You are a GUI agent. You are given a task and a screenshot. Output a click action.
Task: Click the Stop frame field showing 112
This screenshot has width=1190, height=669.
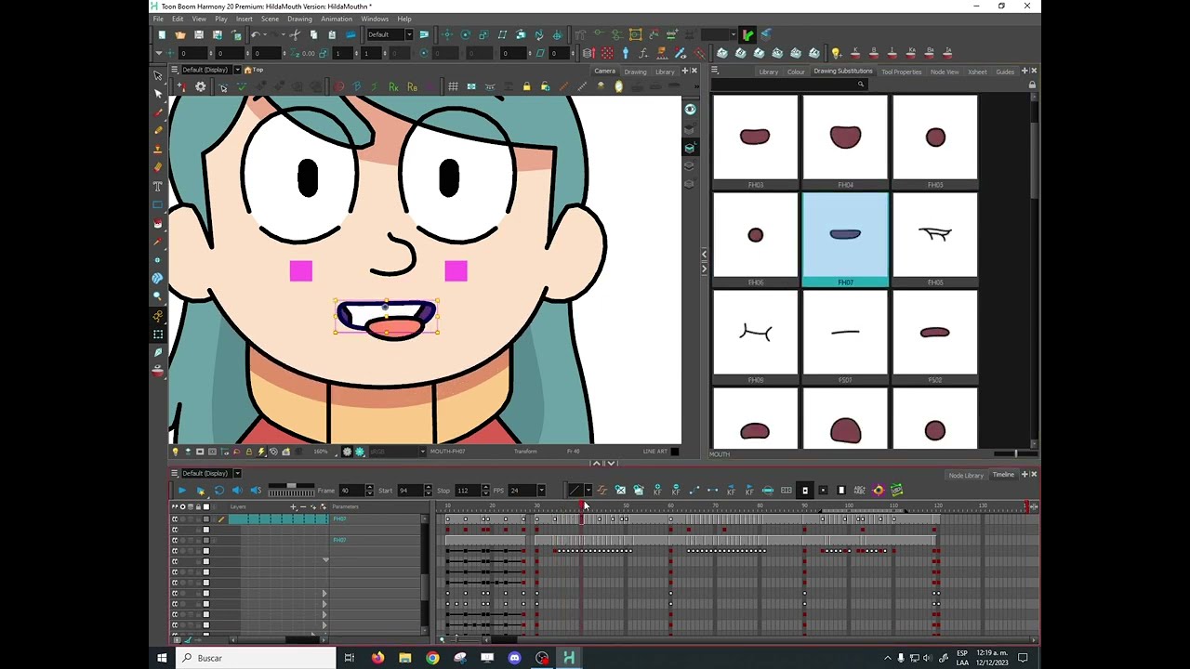click(467, 490)
